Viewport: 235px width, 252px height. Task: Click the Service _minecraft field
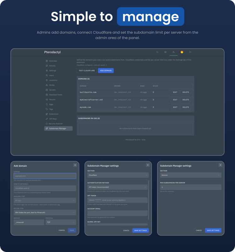coord(29,222)
